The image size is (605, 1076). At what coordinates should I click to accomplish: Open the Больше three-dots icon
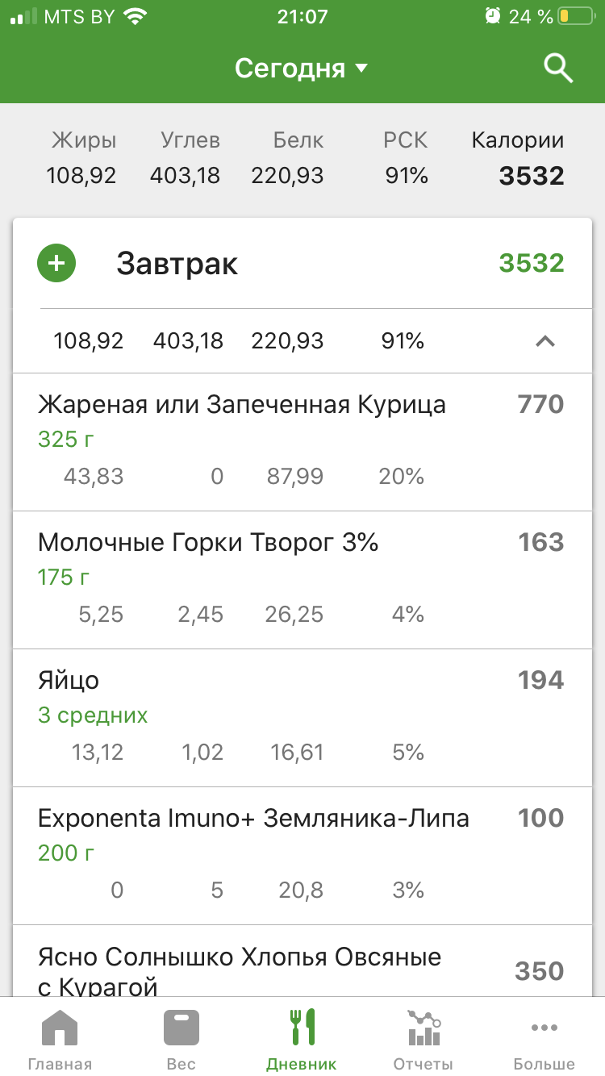coord(544,1028)
